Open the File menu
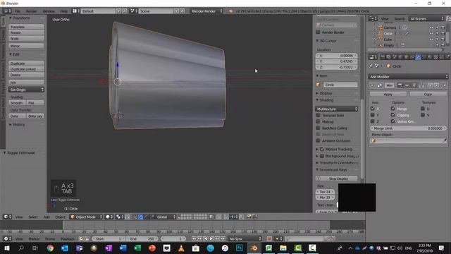 pyautogui.click(x=18, y=11)
